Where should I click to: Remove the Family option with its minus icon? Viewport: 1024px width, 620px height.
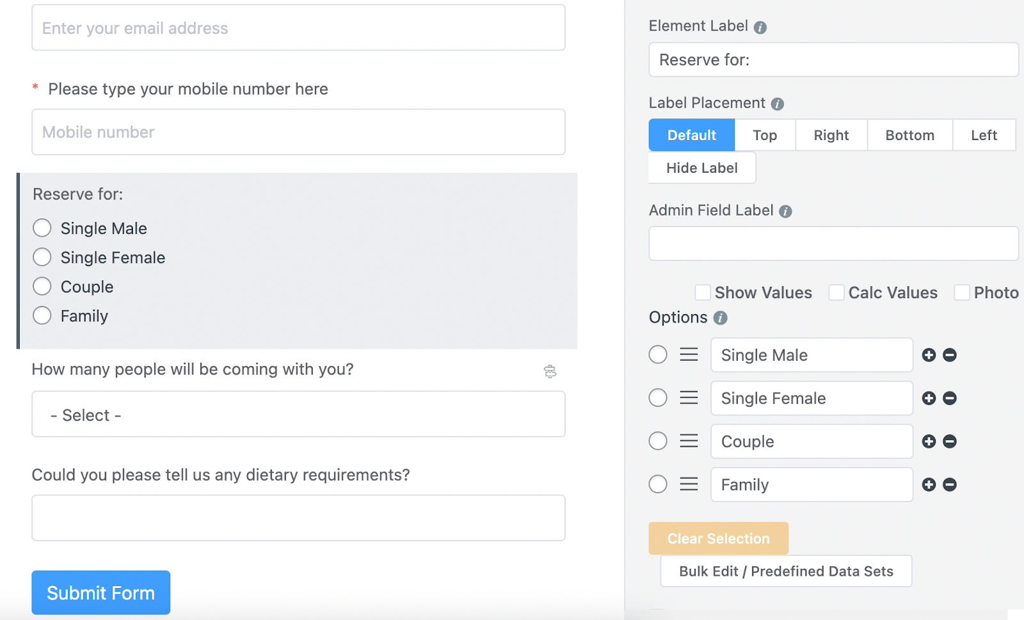949,484
